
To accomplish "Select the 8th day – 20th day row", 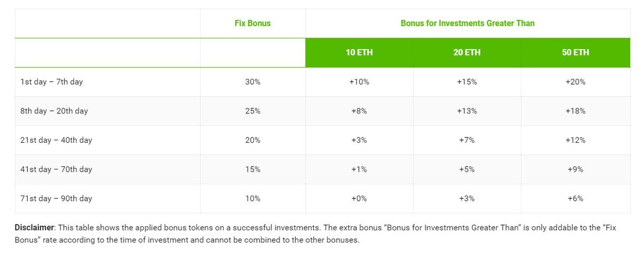I will click(54, 111).
